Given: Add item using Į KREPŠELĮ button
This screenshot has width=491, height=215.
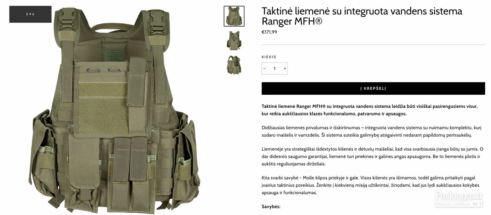Looking at the screenshot, I should click(373, 88).
